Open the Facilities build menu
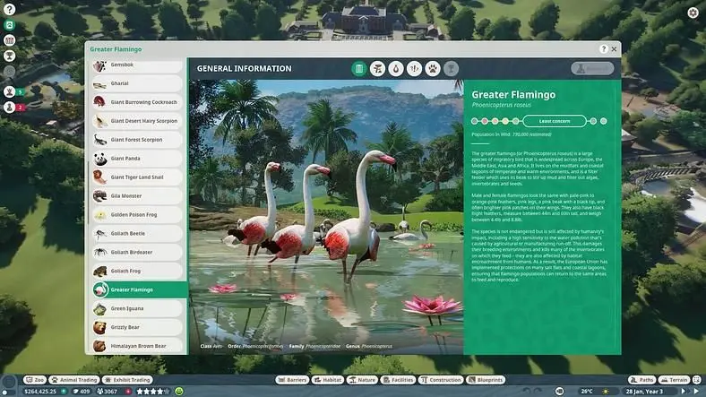The width and height of the screenshot is (706, 397). 398,380
